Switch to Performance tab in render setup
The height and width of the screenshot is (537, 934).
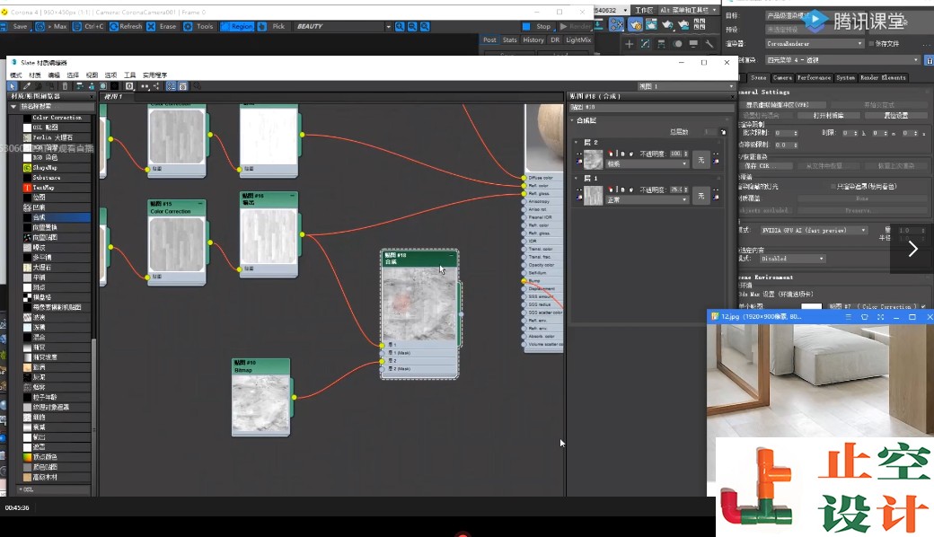814,78
